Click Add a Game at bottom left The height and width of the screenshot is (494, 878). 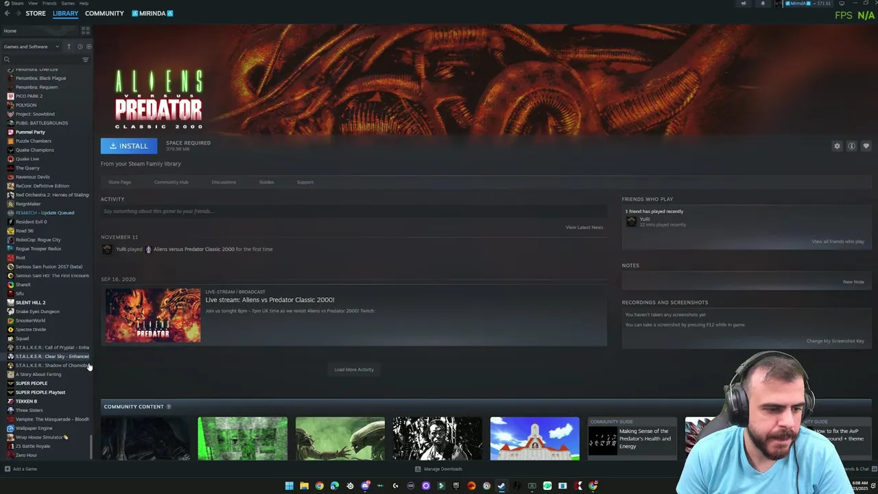(x=21, y=469)
